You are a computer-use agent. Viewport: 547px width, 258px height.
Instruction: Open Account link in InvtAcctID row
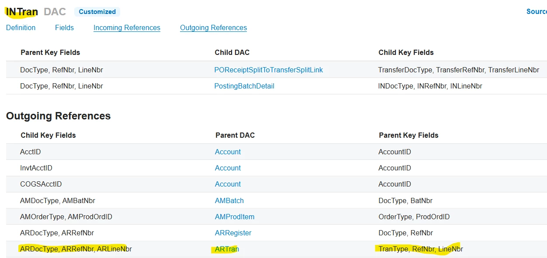[228, 168]
